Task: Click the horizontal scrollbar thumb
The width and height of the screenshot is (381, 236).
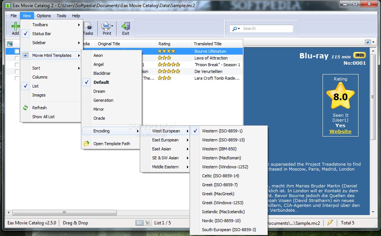Action: (64, 212)
